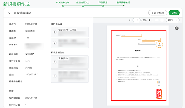Viewport: 185px width, 108px height.
Task: Click the 住所 text field in preview
Action: pos(151,39)
